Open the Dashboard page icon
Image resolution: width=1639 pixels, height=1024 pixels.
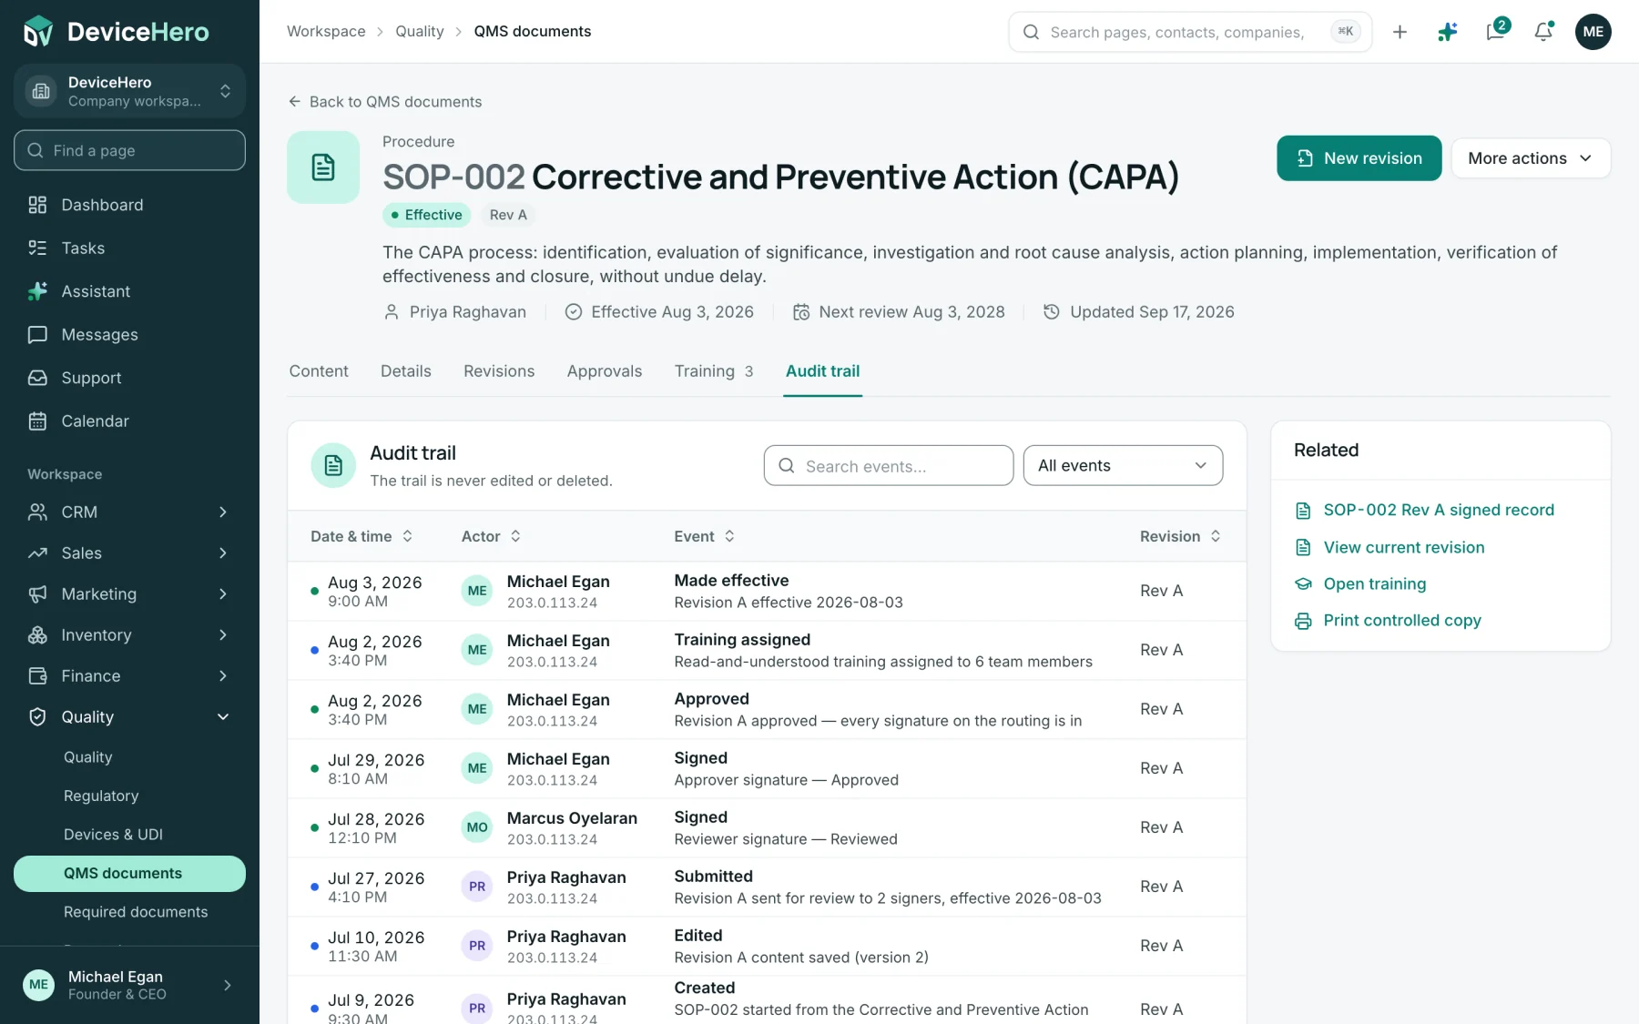coord(37,205)
